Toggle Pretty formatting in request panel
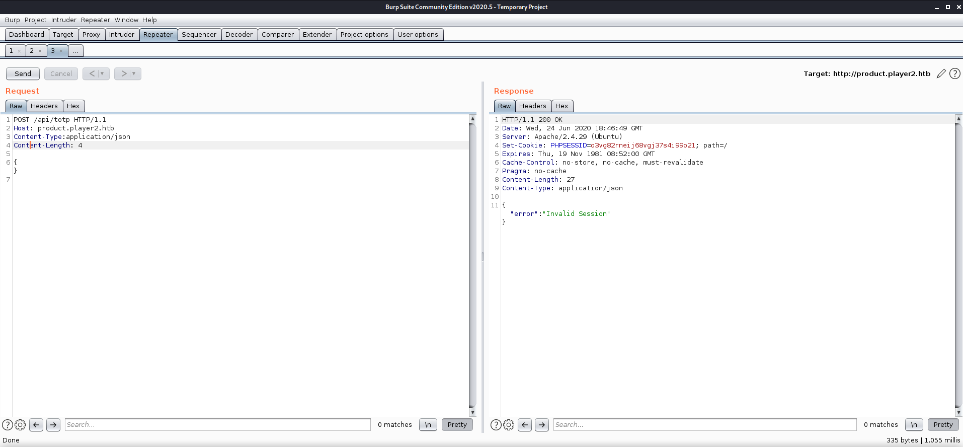Image resolution: width=963 pixels, height=447 pixels. click(x=457, y=425)
